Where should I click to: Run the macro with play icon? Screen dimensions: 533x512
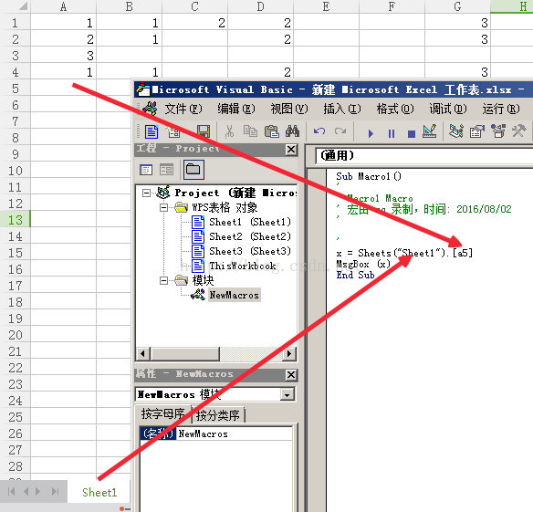tap(371, 133)
